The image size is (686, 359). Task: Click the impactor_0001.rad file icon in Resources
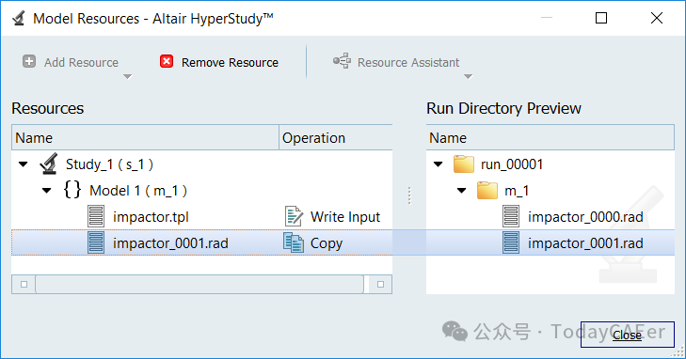96,242
